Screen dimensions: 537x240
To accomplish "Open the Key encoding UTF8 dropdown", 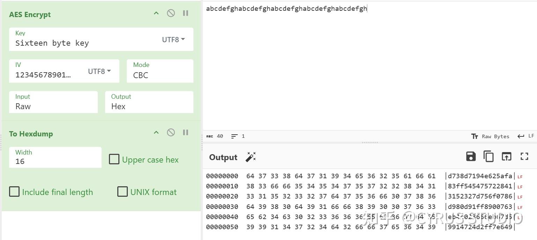I will (x=173, y=40).
